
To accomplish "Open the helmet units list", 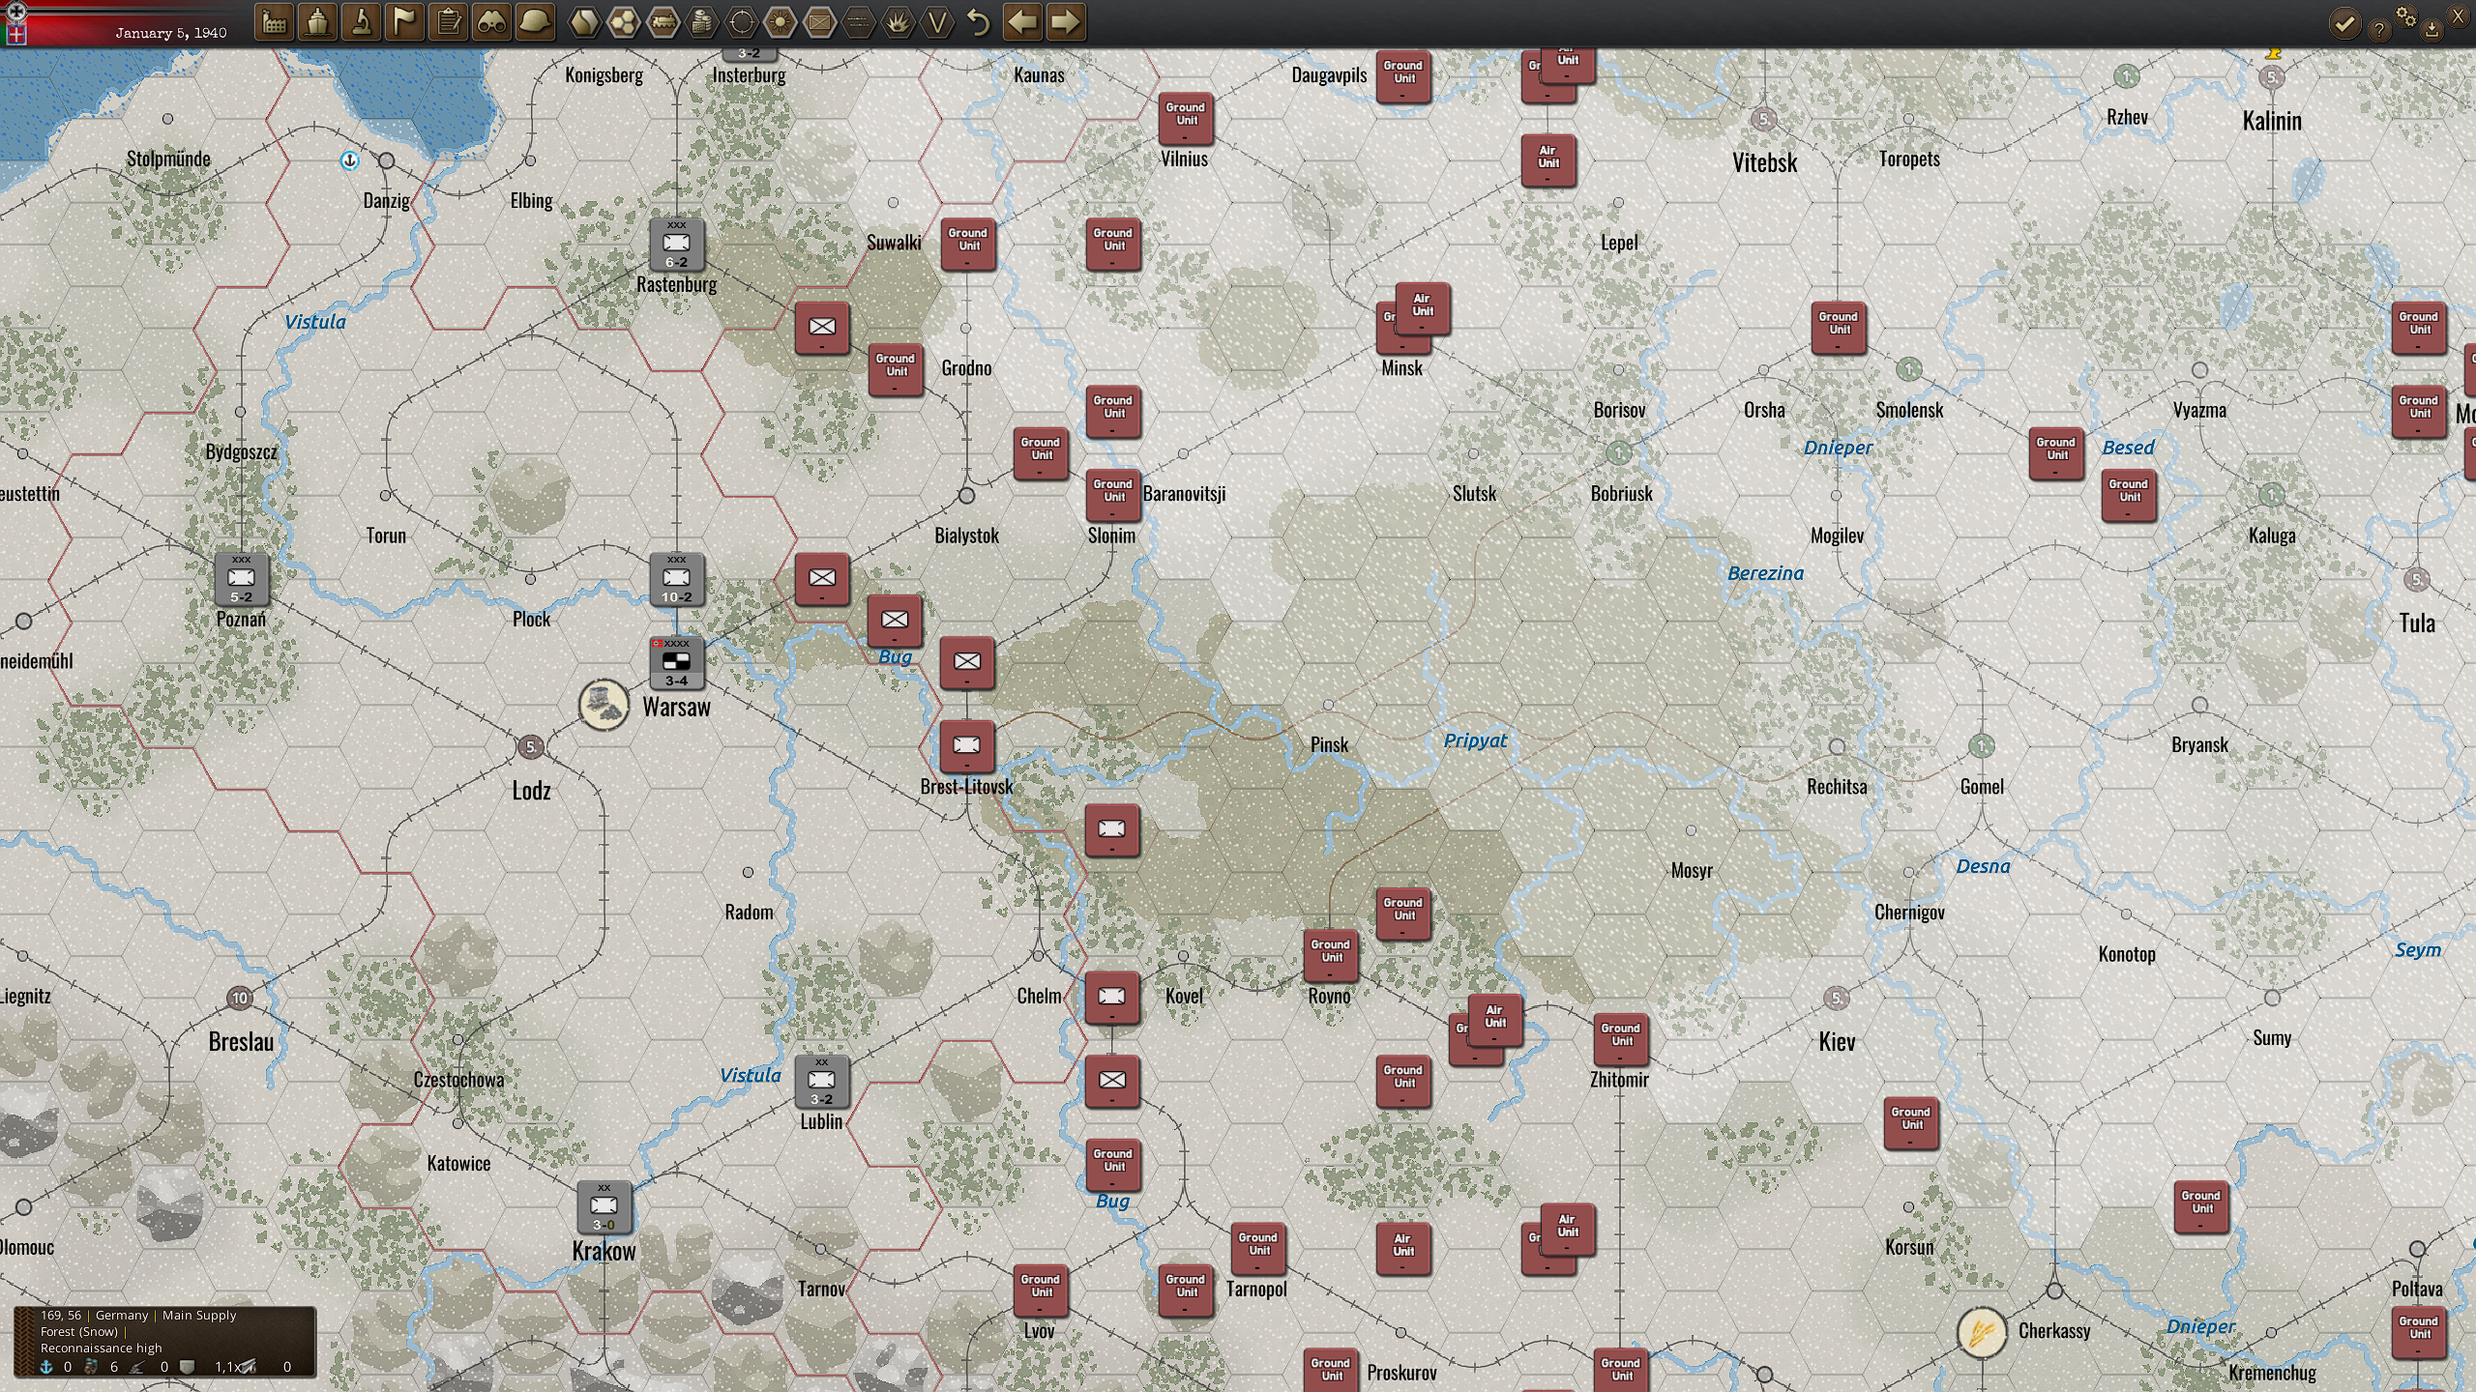I will (x=536, y=22).
